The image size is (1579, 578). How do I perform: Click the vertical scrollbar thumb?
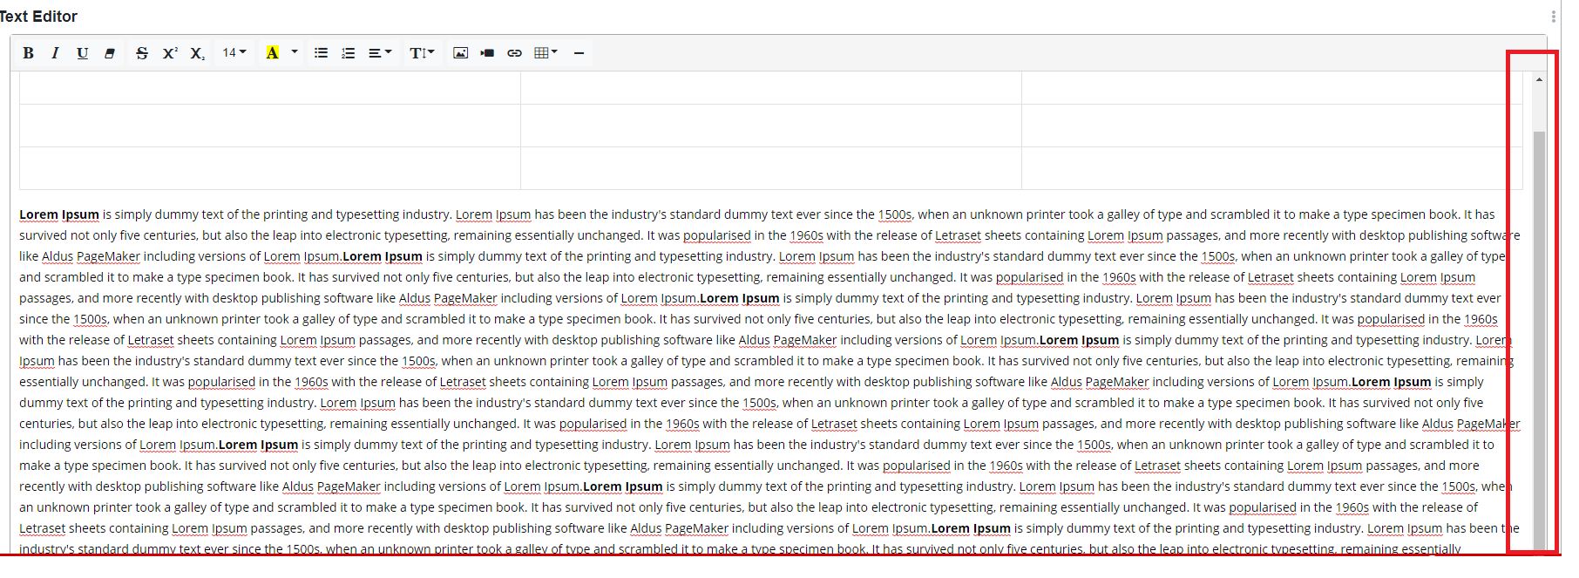(x=1539, y=340)
